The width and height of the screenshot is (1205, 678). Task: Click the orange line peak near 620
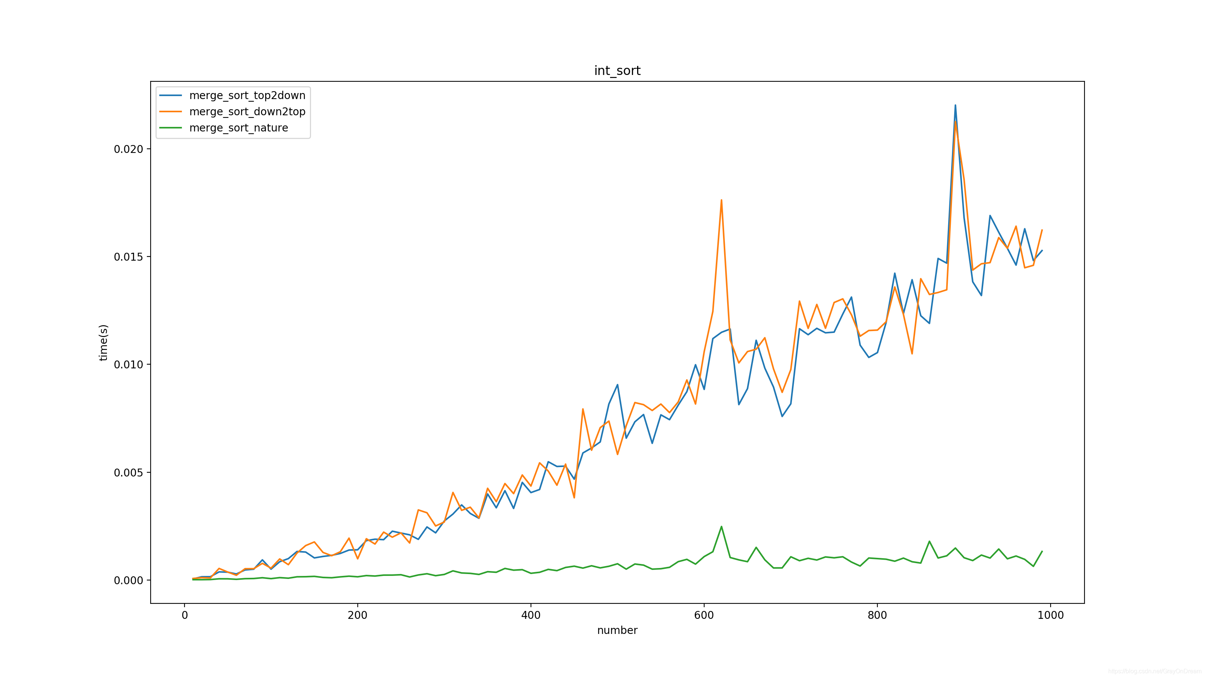pos(721,200)
